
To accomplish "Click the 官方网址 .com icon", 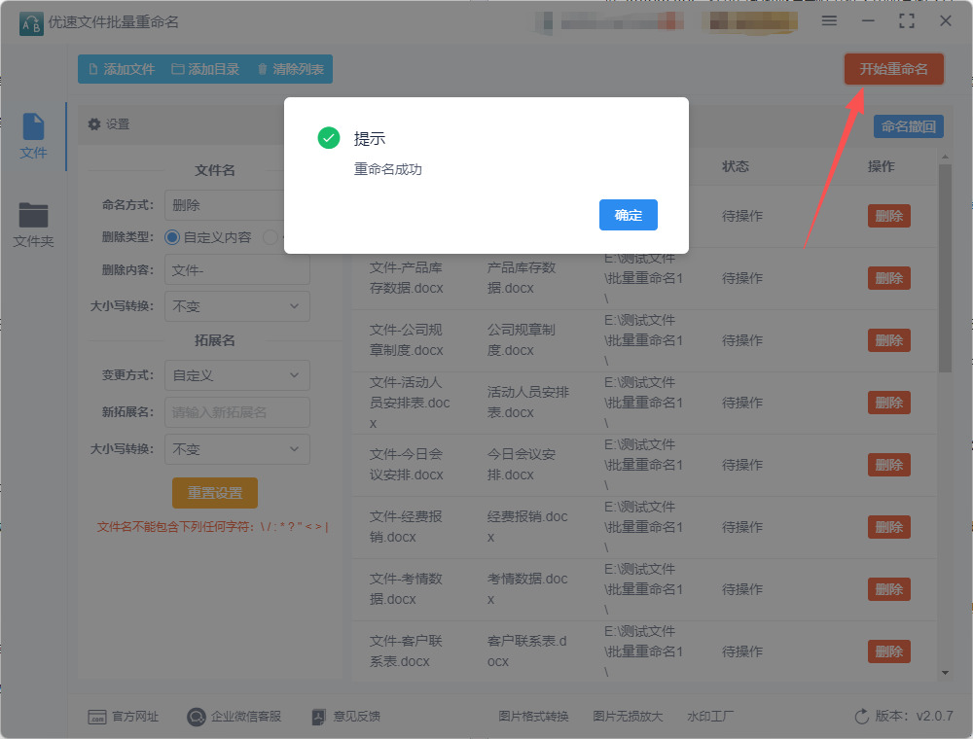I will tap(96, 718).
